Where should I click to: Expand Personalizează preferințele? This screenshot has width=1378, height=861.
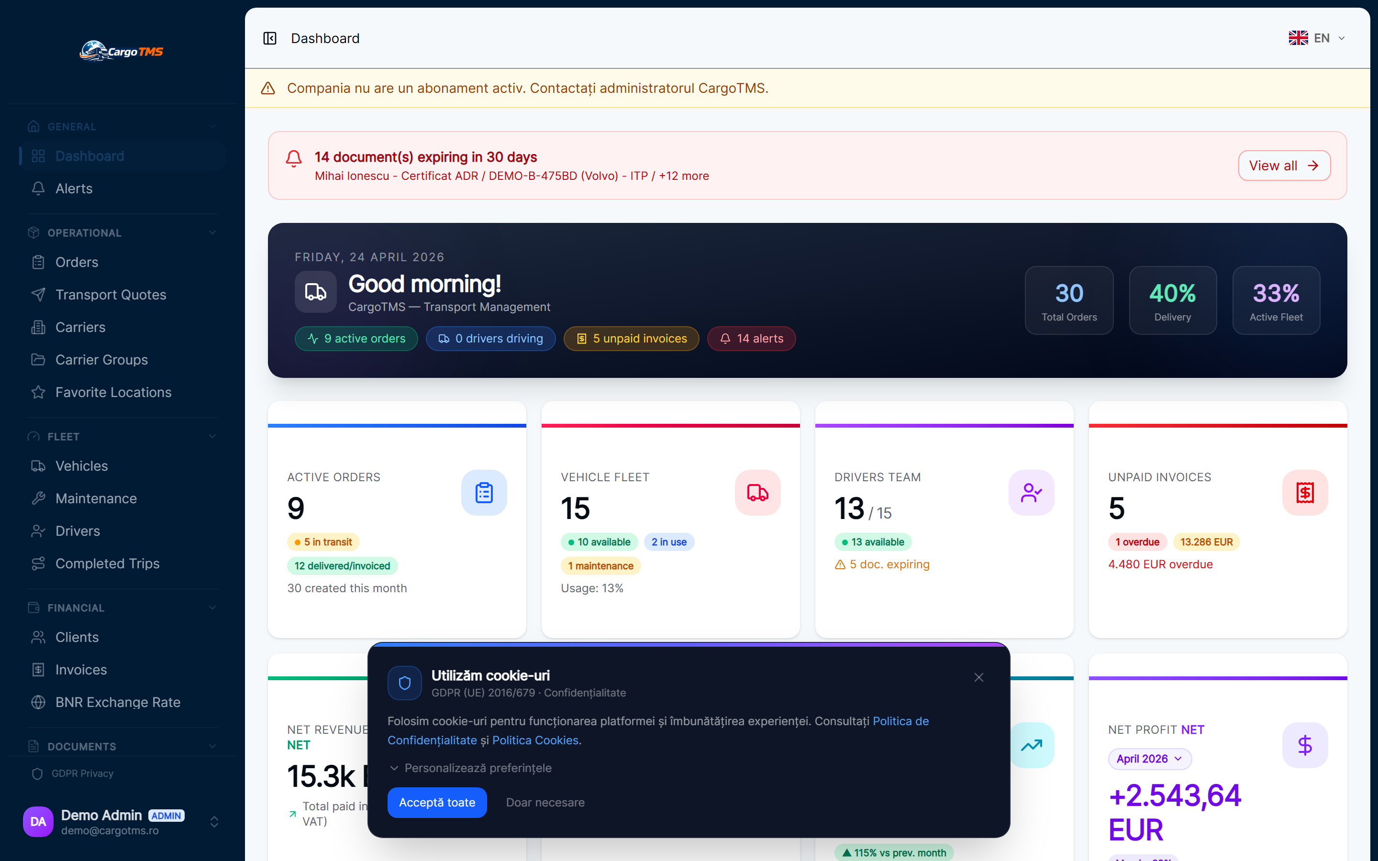(x=470, y=768)
